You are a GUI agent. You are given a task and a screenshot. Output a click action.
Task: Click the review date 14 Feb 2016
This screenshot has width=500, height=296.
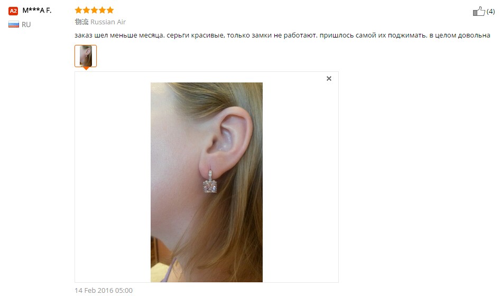coord(104,290)
